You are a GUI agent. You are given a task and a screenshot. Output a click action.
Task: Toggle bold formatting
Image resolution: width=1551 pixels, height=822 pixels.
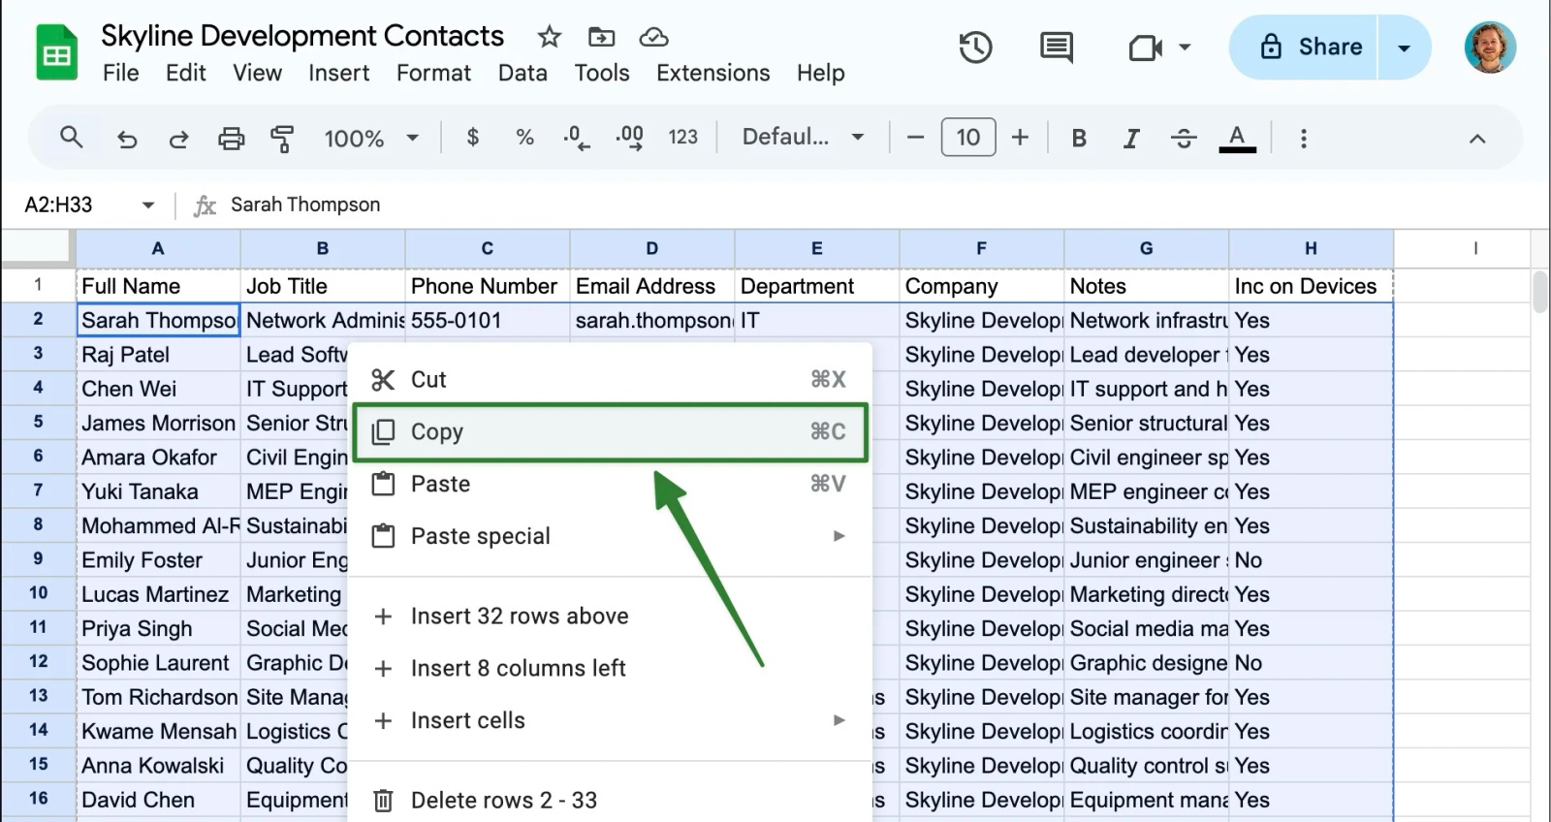coord(1079,138)
